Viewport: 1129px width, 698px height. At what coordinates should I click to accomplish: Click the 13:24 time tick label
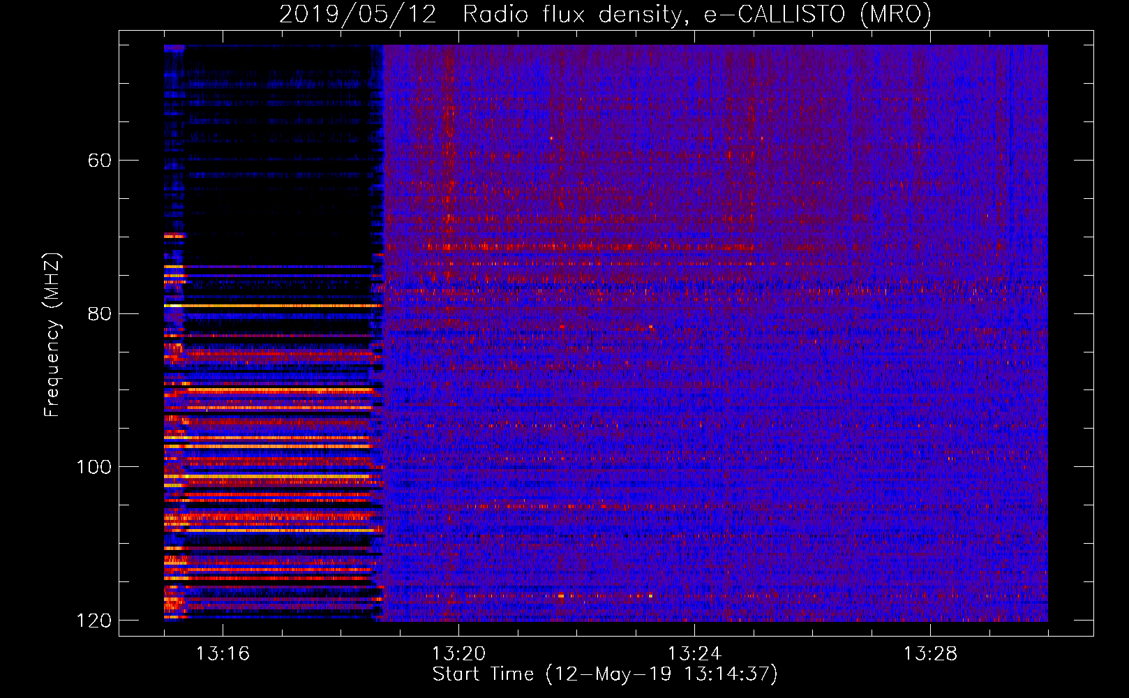694,654
